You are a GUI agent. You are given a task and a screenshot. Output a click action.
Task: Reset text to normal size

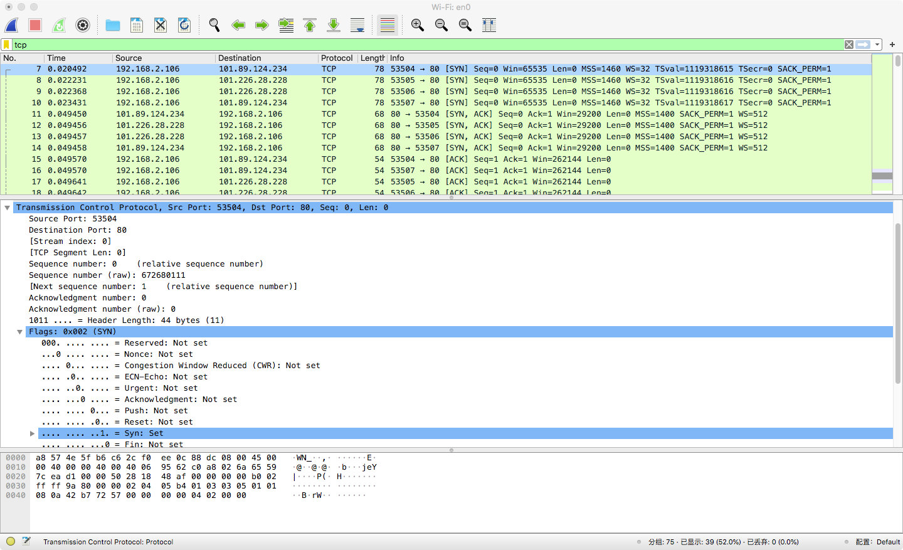(465, 25)
